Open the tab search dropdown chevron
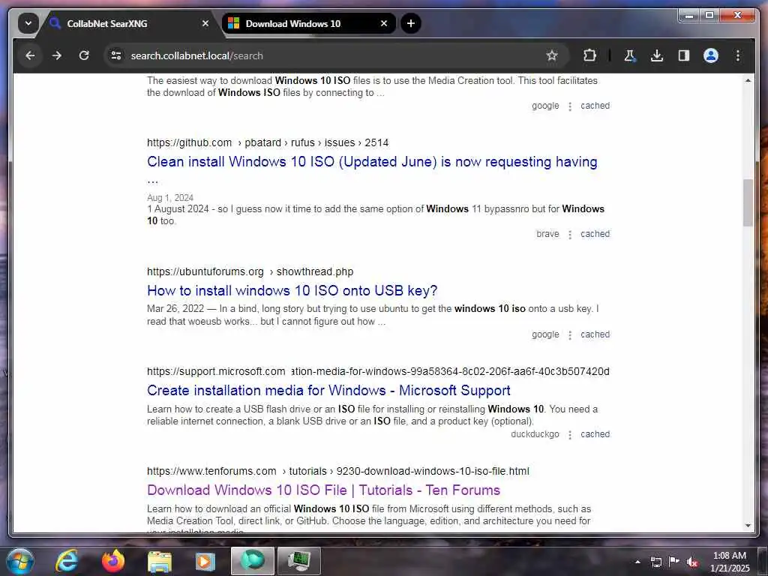The height and width of the screenshot is (576, 768). 28,23
